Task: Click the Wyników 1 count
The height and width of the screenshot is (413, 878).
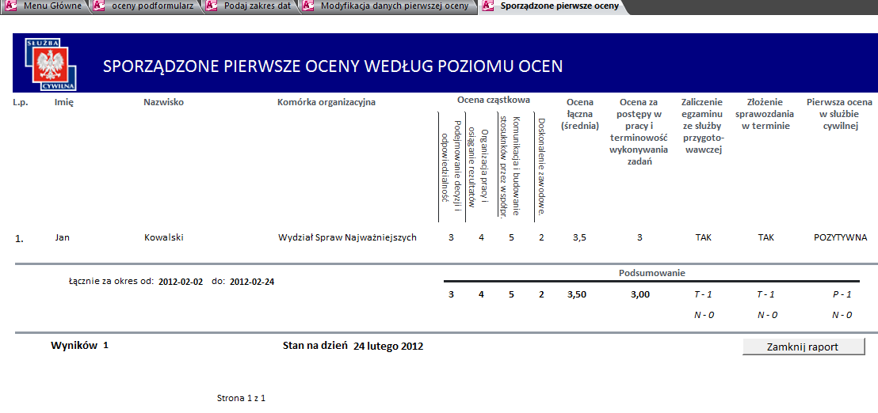Action: [79, 346]
